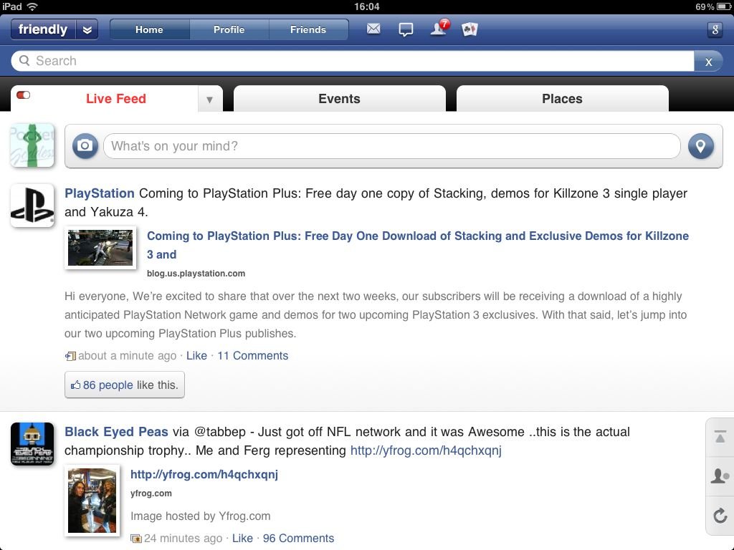Tap the search magnifier icon
This screenshot has width=734, height=550.
click(24, 61)
